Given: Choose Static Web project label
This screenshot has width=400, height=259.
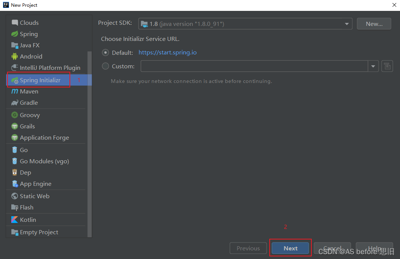Looking at the screenshot, I should 35,196.
